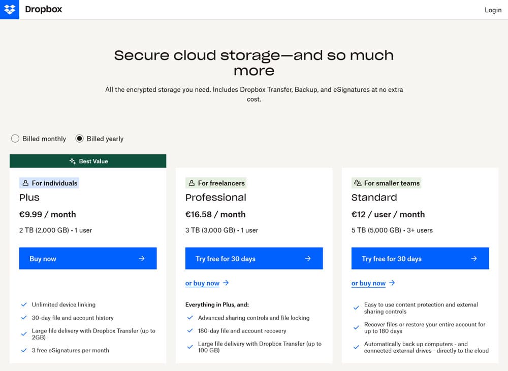
Task: Click 'or buy now' under Professional
Action: pyautogui.click(x=202, y=283)
